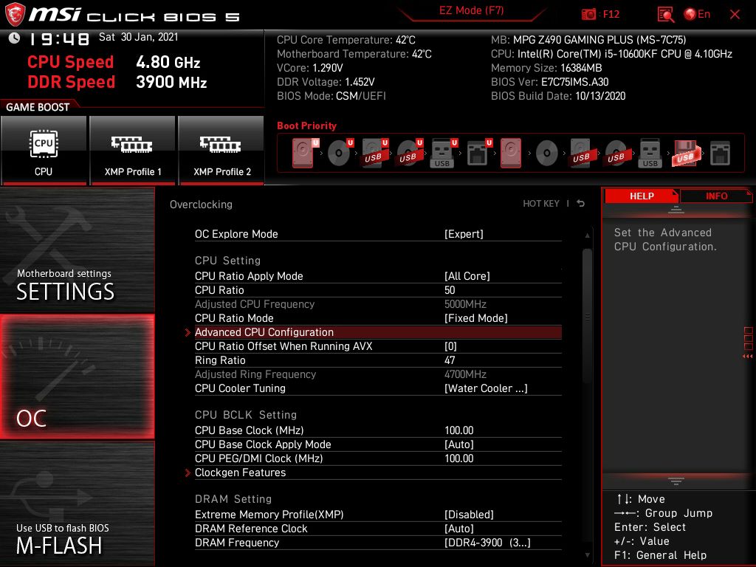Open CPU Cooler Tuning [Water Cooler] option
Image resolution: width=756 pixels, height=567 pixels.
tap(378, 388)
